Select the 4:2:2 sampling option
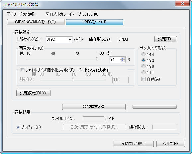The image size is (192, 154). tap(144, 60)
